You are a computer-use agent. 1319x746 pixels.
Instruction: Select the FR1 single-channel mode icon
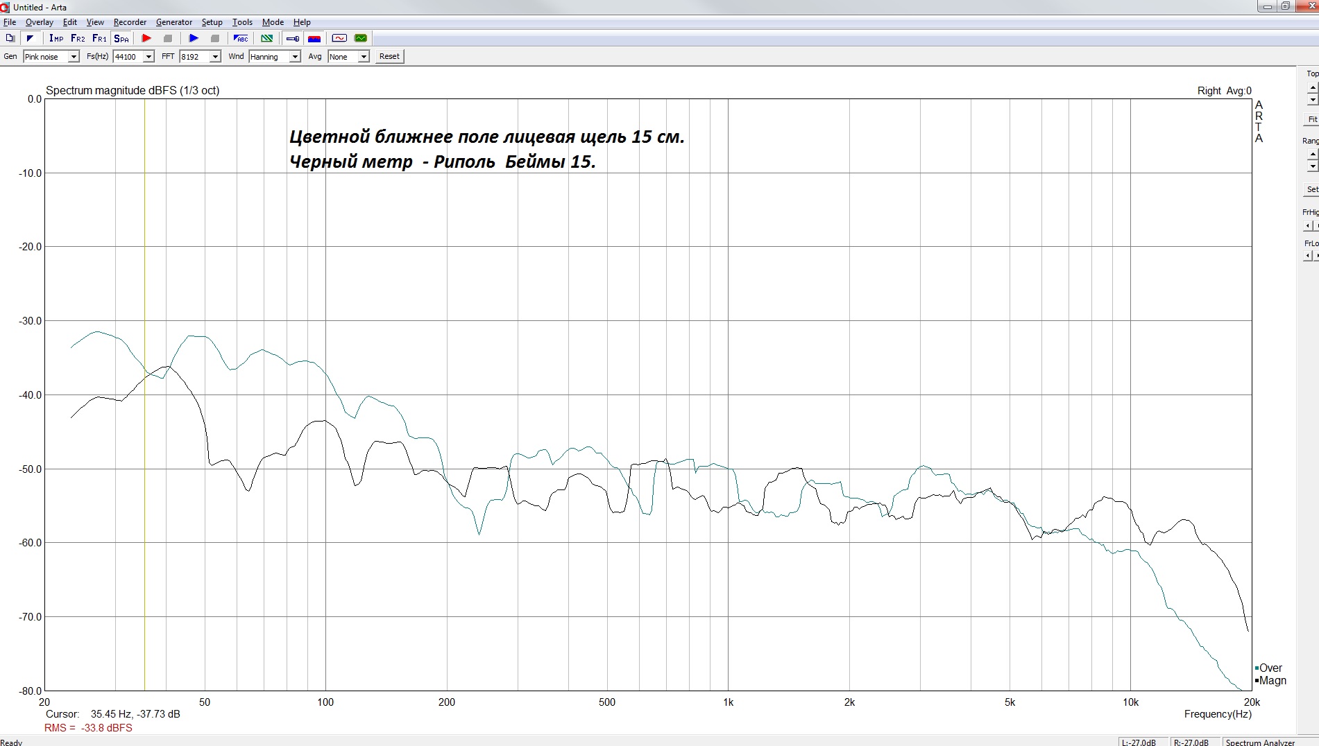coord(99,38)
